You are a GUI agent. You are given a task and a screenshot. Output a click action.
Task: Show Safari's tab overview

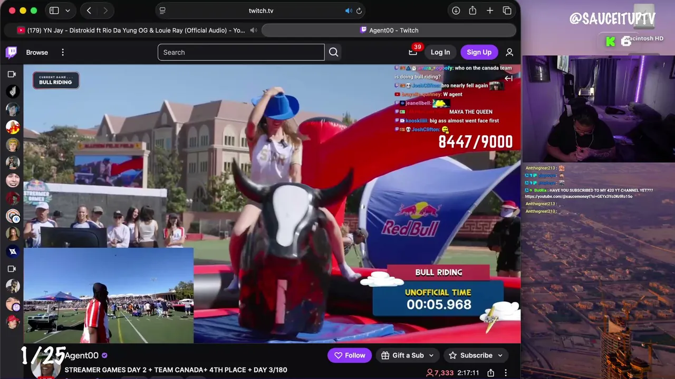coord(507,11)
